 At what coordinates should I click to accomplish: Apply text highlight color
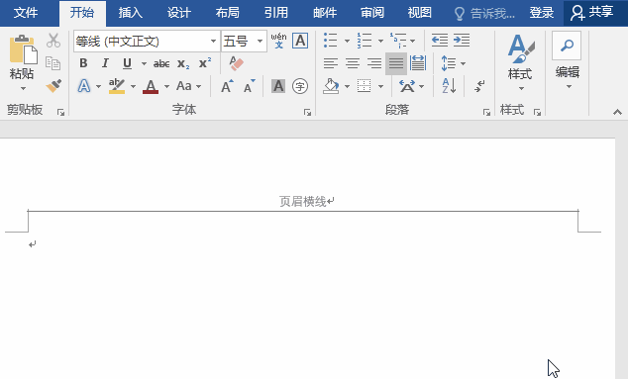(x=117, y=86)
